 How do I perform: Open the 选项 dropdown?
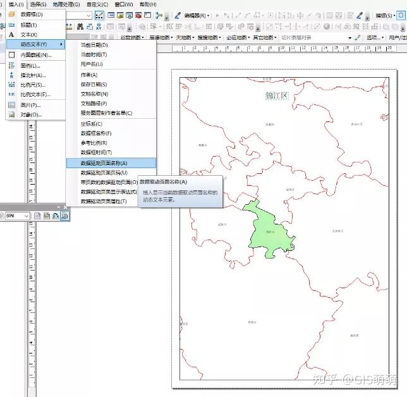click(x=375, y=38)
